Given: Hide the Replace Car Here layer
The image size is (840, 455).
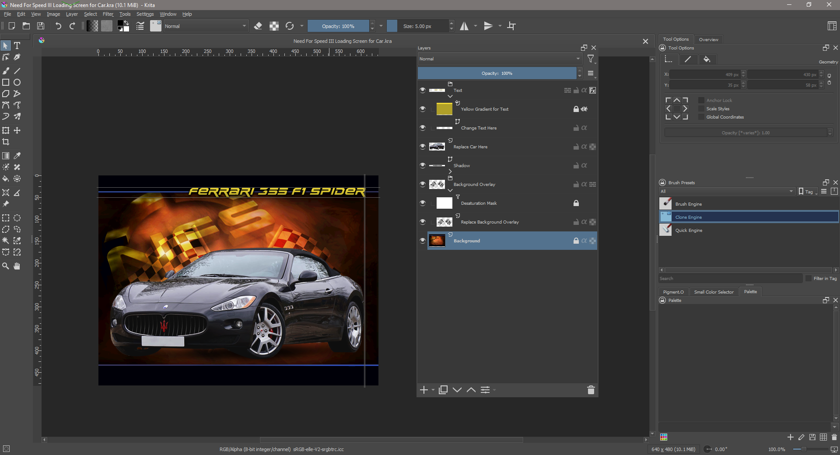Looking at the screenshot, I should pos(423,147).
